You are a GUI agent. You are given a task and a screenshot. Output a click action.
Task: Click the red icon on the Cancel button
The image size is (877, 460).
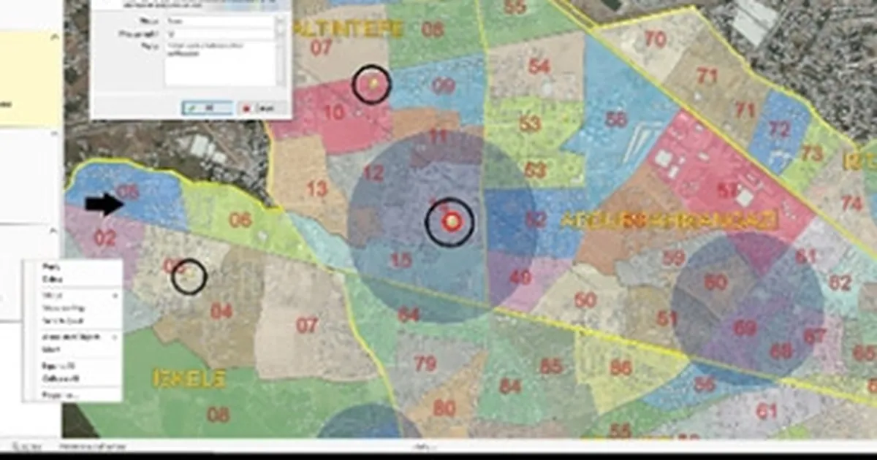tap(248, 108)
